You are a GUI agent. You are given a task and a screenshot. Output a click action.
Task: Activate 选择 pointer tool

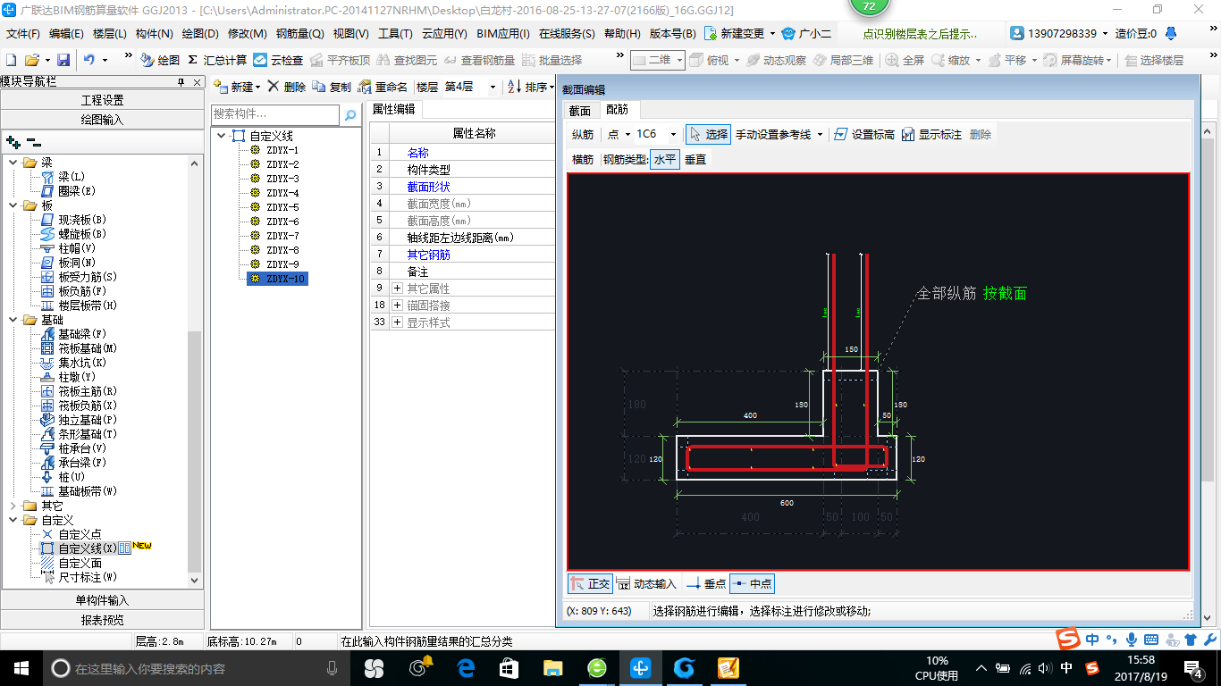coord(708,134)
